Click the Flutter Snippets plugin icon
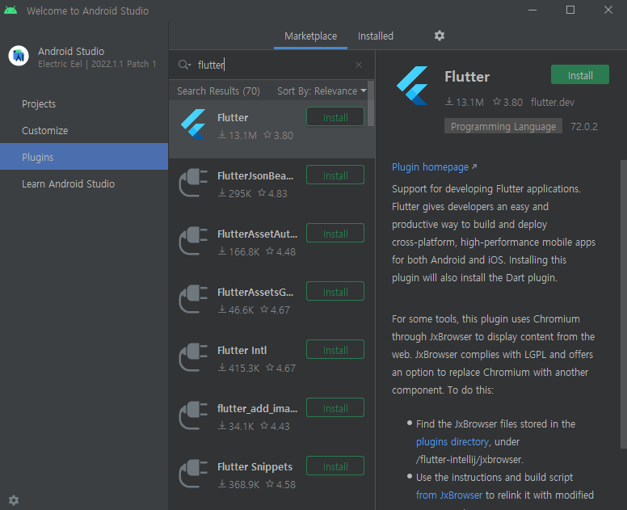 click(194, 474)
